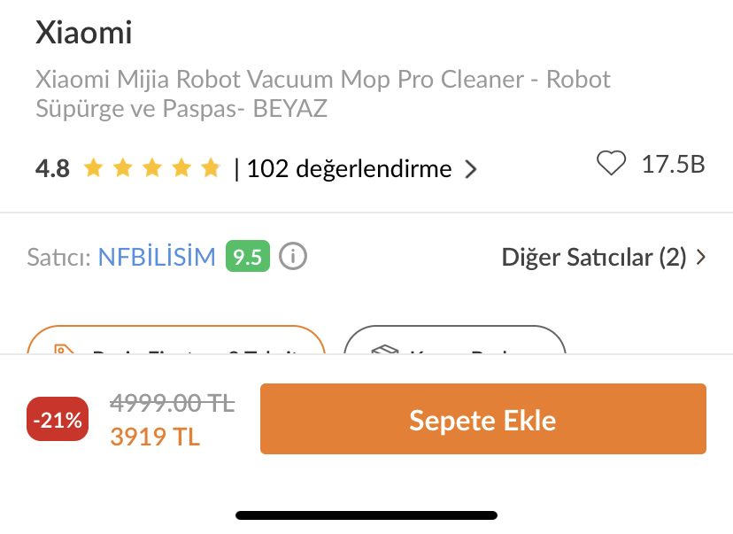733x534 pixels.
Task: Click the yellow star rating icons
Action: point(152,168)
